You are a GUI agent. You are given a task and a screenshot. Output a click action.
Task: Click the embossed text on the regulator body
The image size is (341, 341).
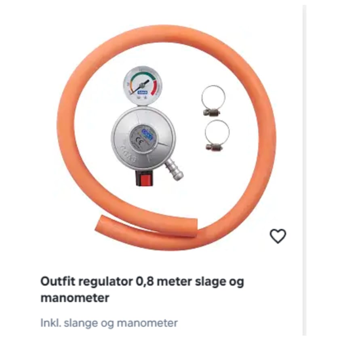(129, 154)
